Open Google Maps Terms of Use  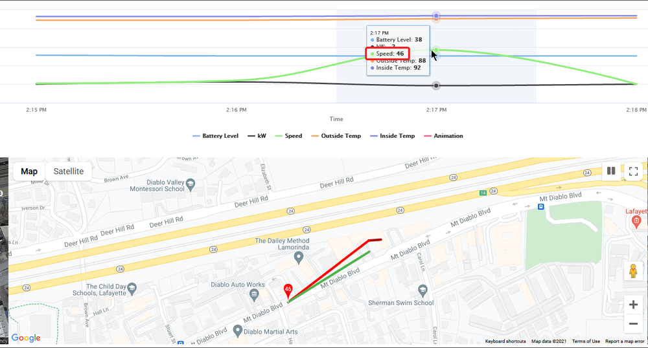585,342
